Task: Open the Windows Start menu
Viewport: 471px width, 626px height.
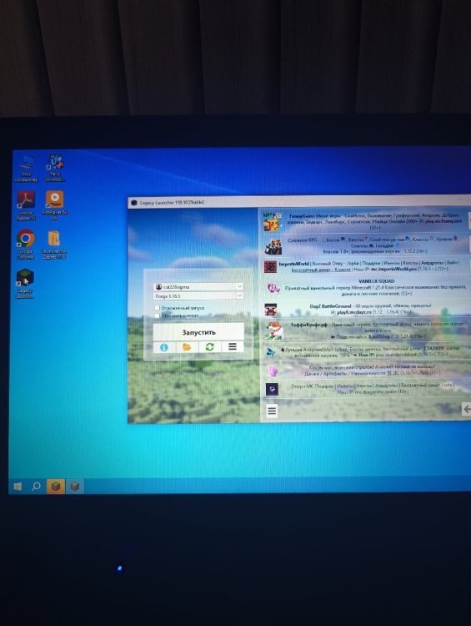Action: [x=18, y=487]
